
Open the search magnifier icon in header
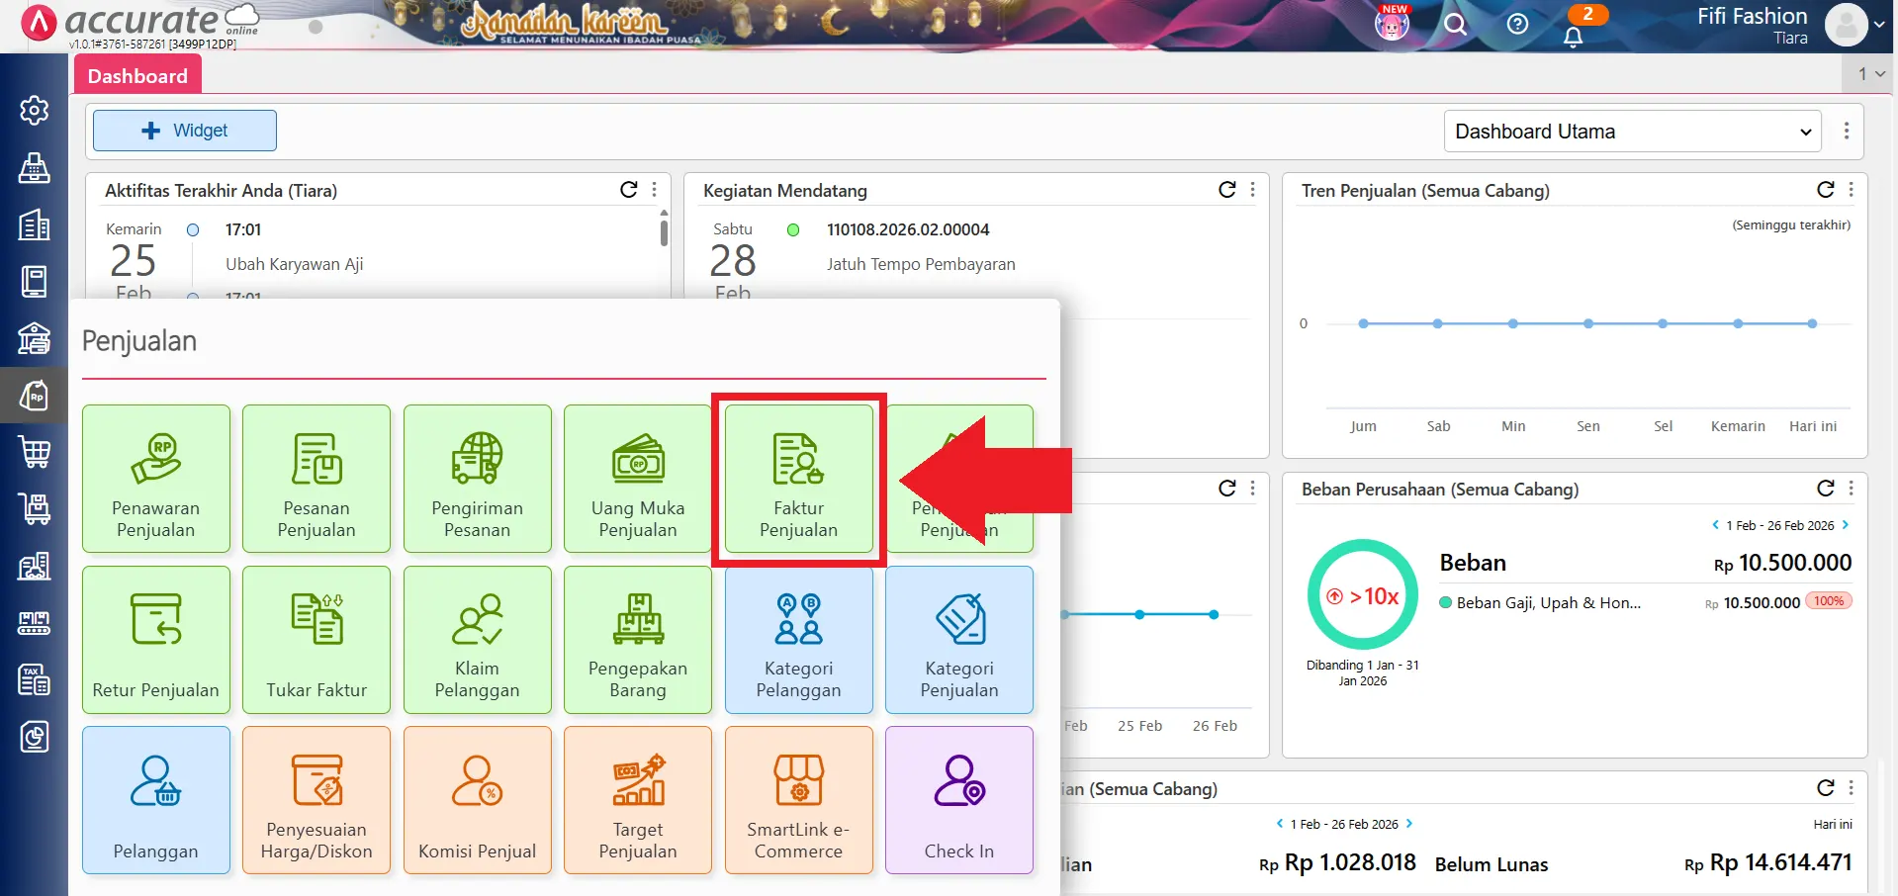click(1455, 25)
